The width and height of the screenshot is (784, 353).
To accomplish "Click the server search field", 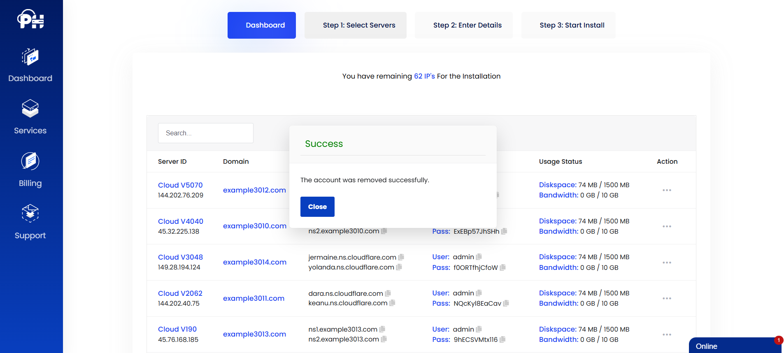I will pos(205,133).
